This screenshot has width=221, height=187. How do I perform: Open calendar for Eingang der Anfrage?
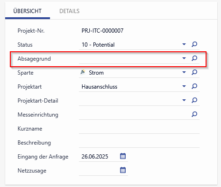pos(123,156)
